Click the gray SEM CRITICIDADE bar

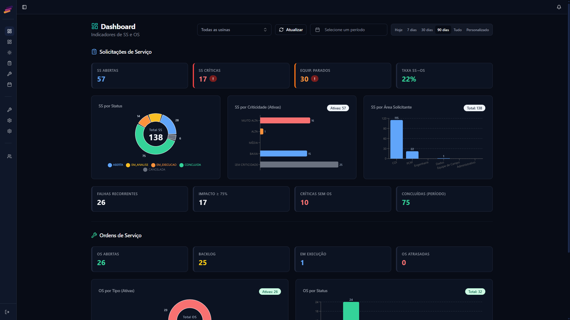tap(299, 165)
